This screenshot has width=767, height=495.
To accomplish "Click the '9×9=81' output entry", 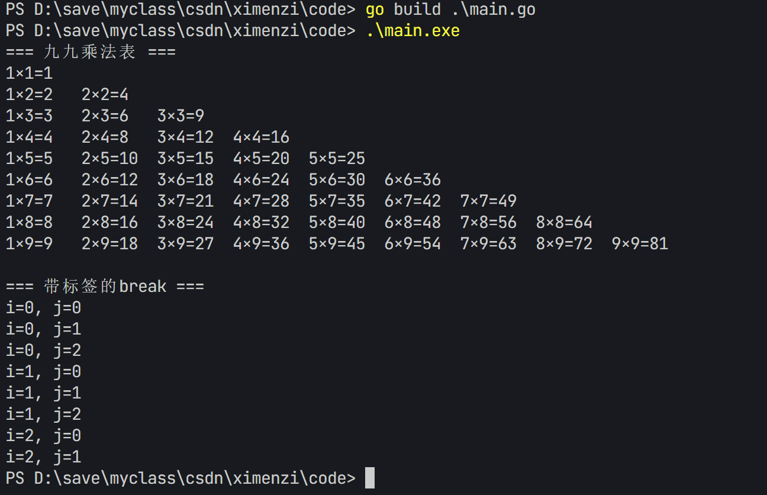I will (x=640, y=244).
